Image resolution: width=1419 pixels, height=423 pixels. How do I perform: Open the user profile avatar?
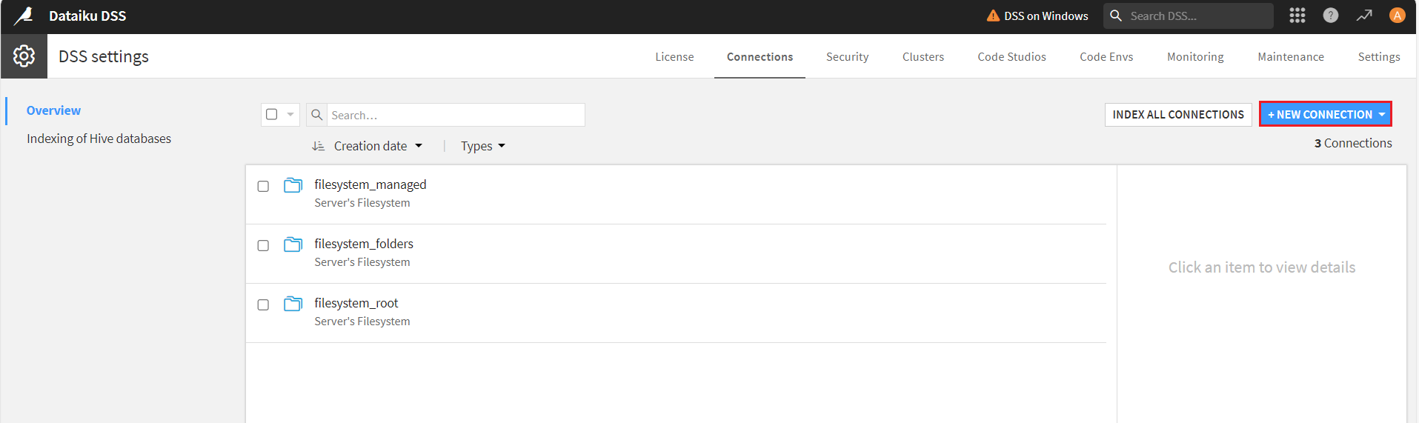(1397, 16)
